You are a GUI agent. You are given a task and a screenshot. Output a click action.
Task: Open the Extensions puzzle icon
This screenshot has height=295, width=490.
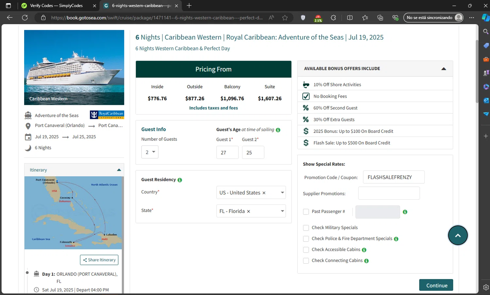coord(333,18)
